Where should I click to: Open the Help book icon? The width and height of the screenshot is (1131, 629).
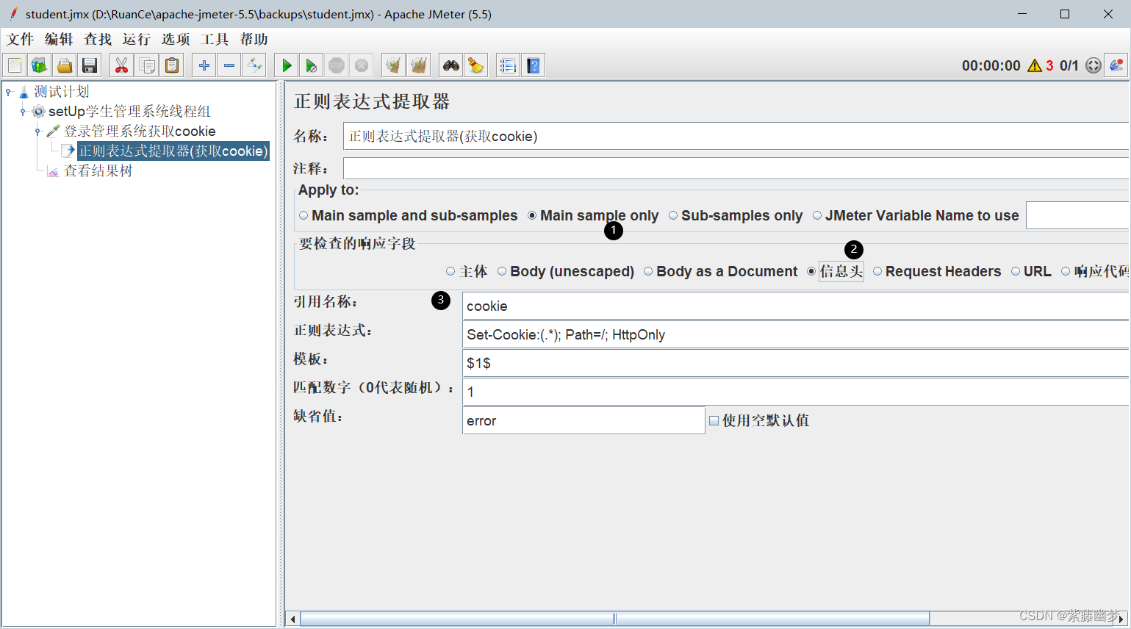pyautogui.click(x=534, y=65)
